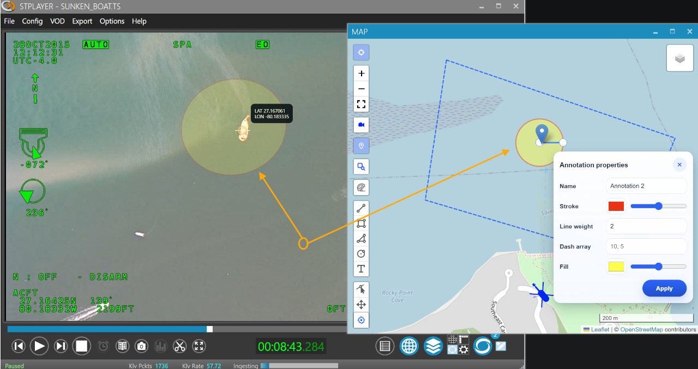The height and width of the screenshot is (369, 698).
Task: Click the alarm clock icon
Action: 103,346
